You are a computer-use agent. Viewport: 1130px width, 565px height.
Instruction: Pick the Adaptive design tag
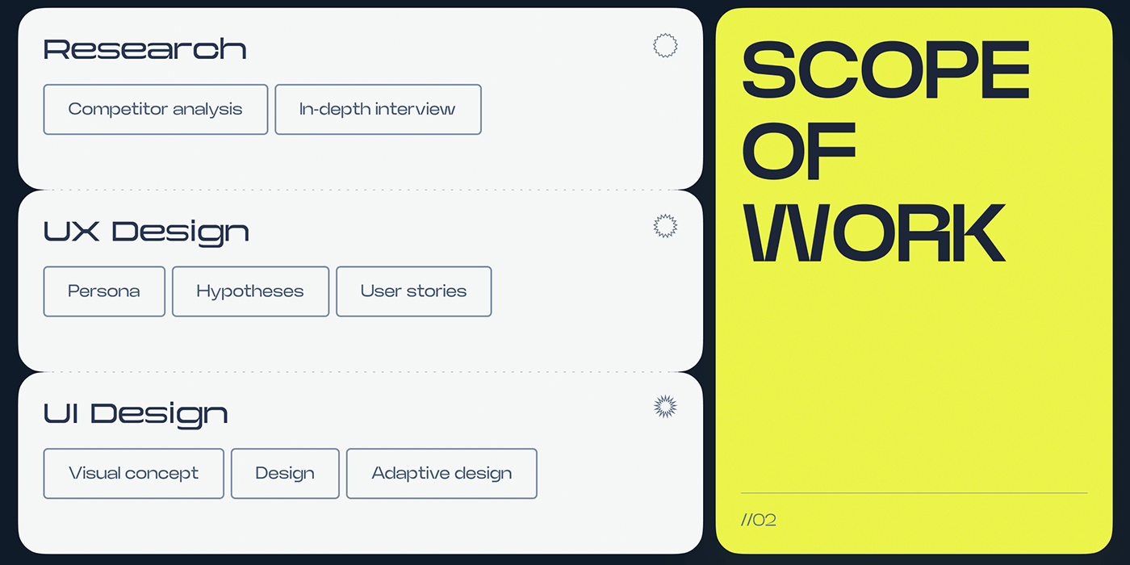click(x=442, y=474)
